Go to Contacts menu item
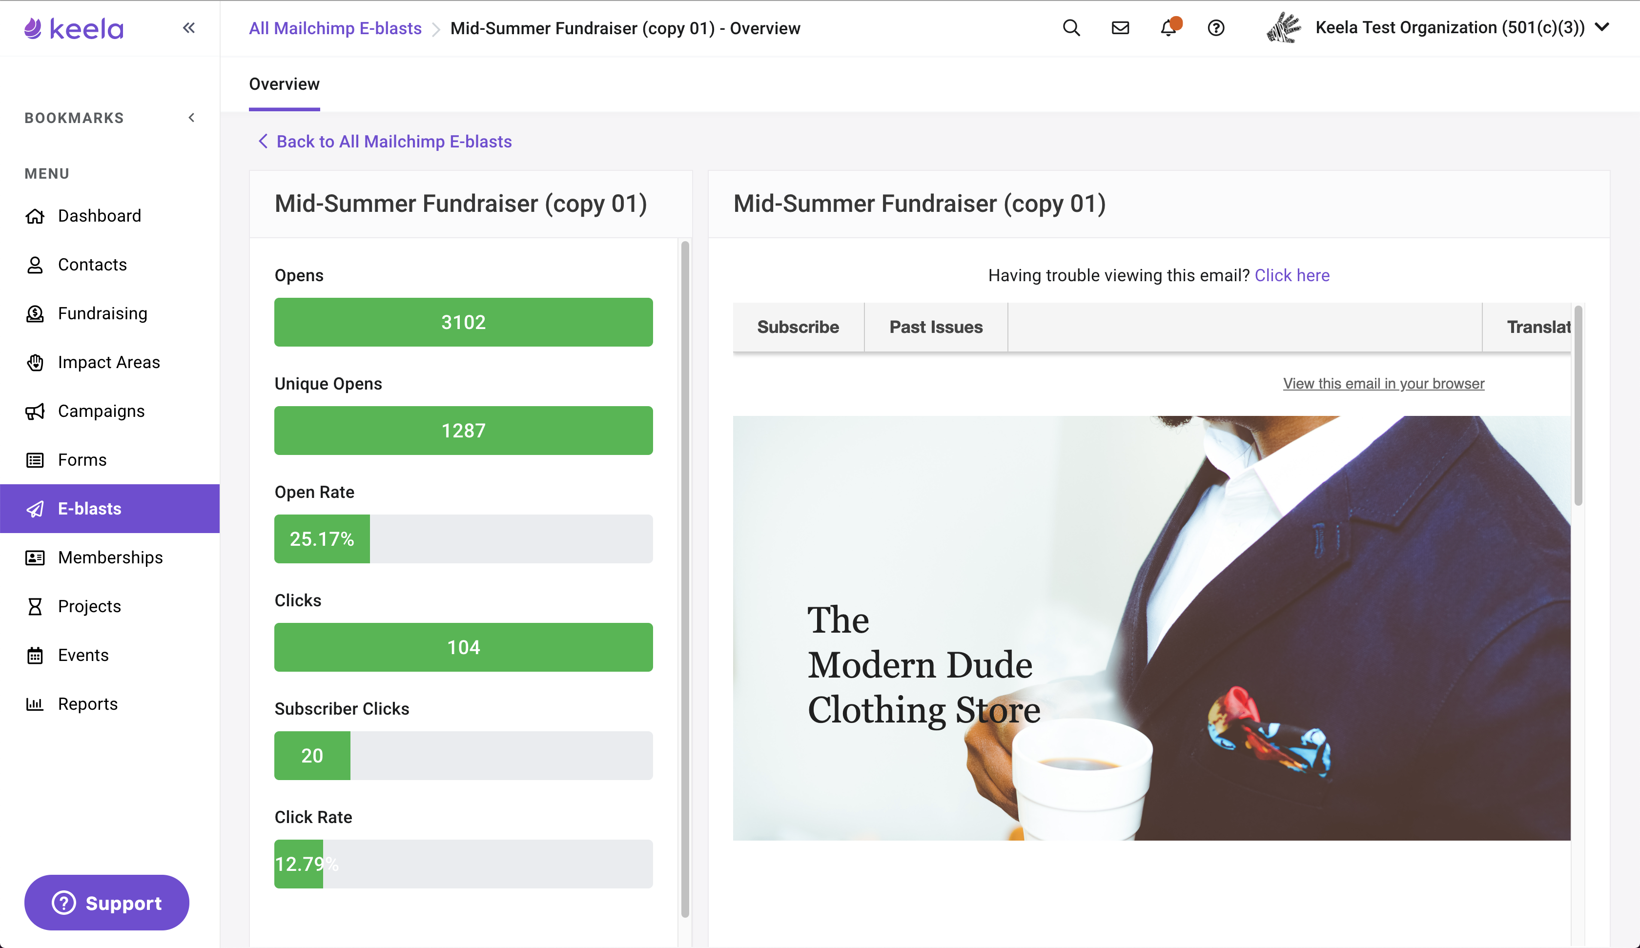Image resolution: width=1640 pixels, height=948 pixels. point(110,265)
